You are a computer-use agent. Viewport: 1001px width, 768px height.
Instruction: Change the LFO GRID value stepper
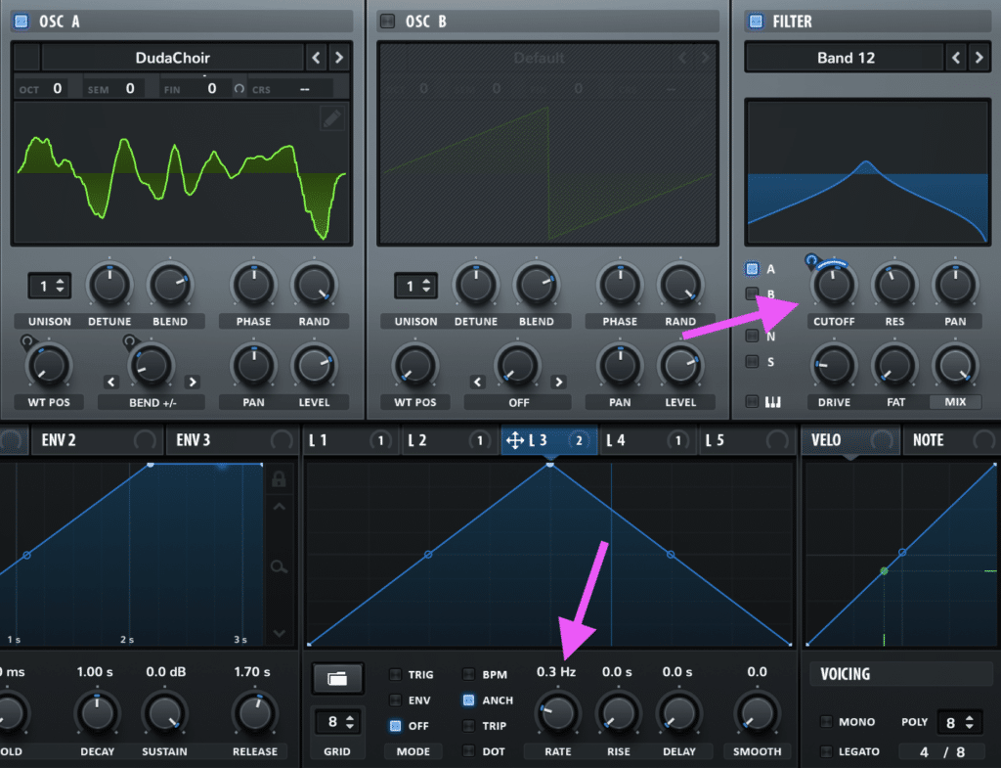coord(337,723)
